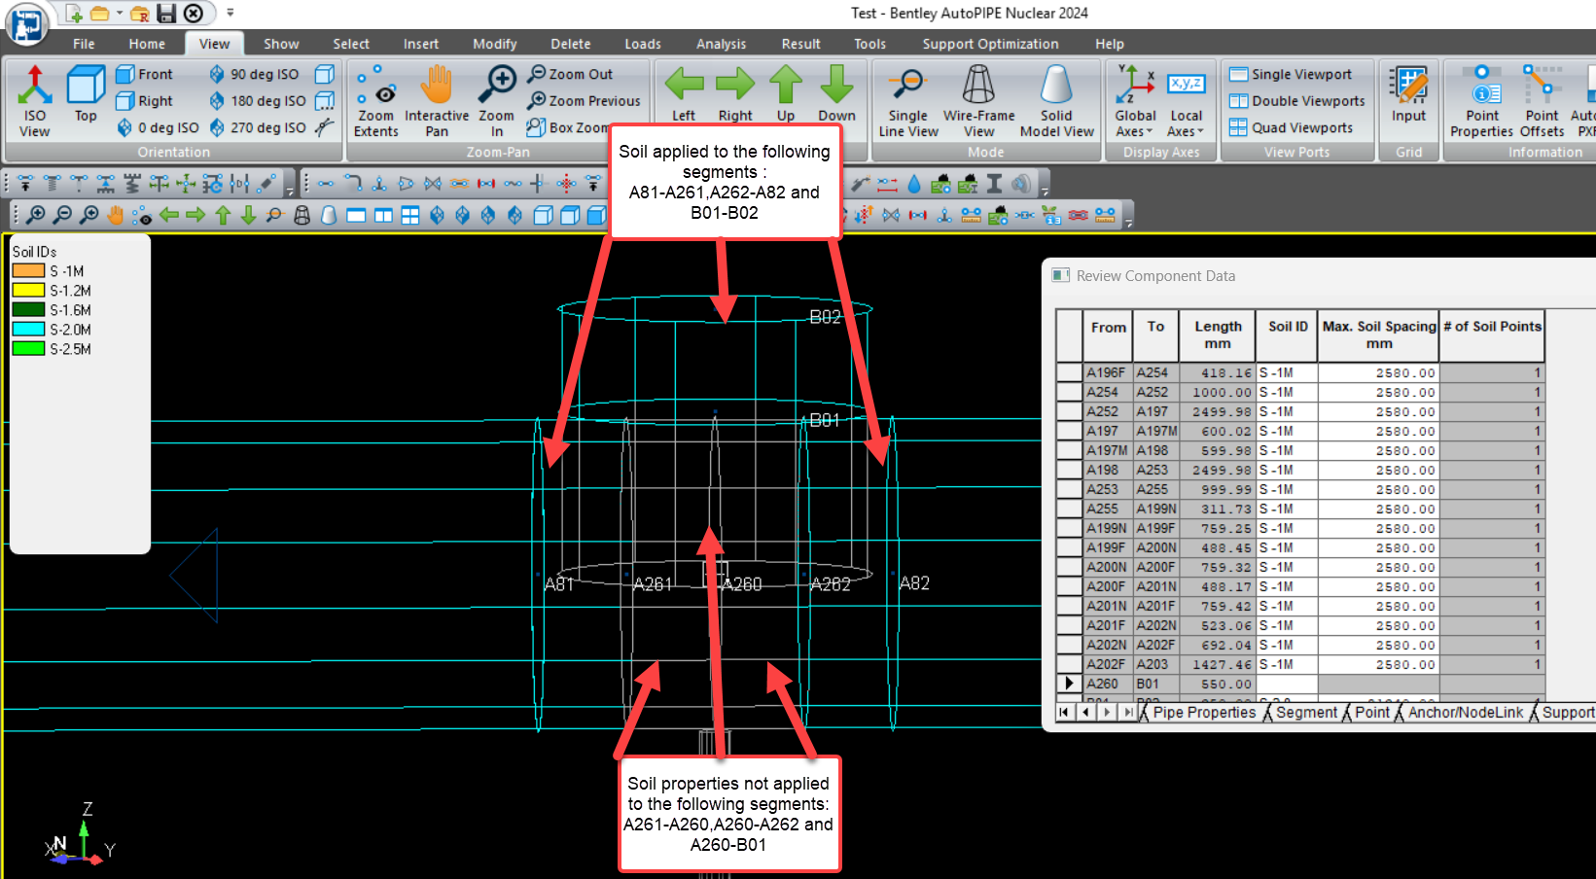The width and height of the screenshot is (1596, 879).
Task: Expand the Global Axes dropdown
Action: (1135, 100)
